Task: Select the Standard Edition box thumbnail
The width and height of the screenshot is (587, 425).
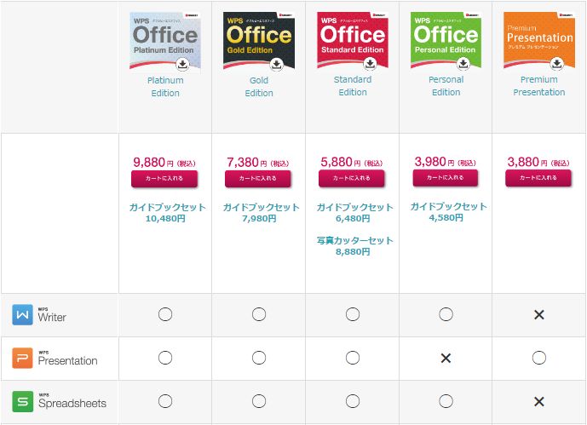Action: pos(352,40)
